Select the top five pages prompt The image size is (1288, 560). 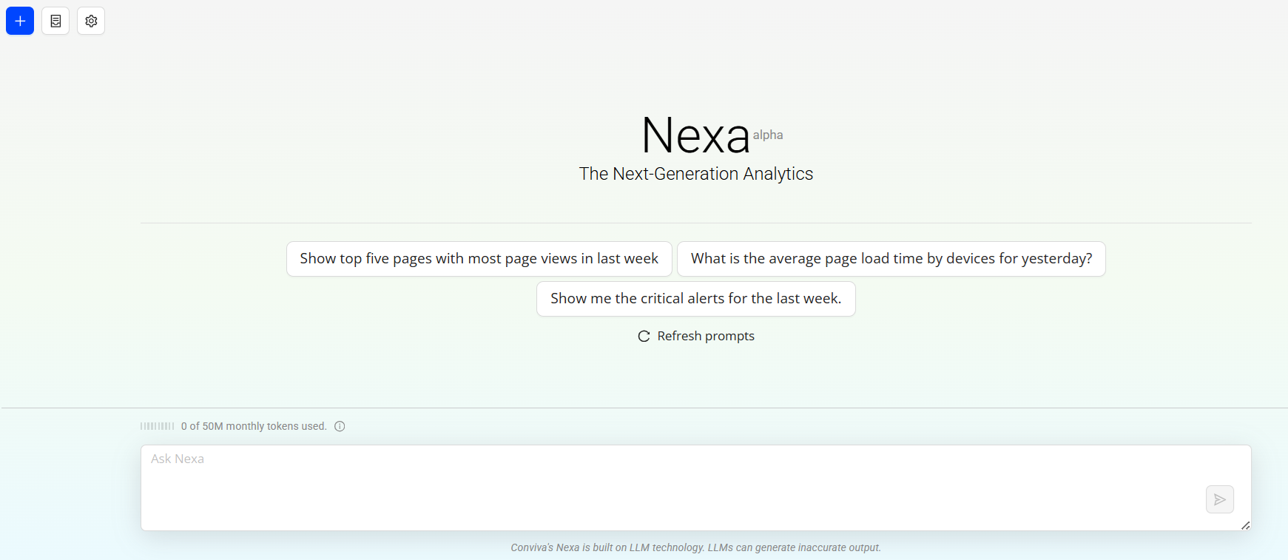click(x=479, y=259)
